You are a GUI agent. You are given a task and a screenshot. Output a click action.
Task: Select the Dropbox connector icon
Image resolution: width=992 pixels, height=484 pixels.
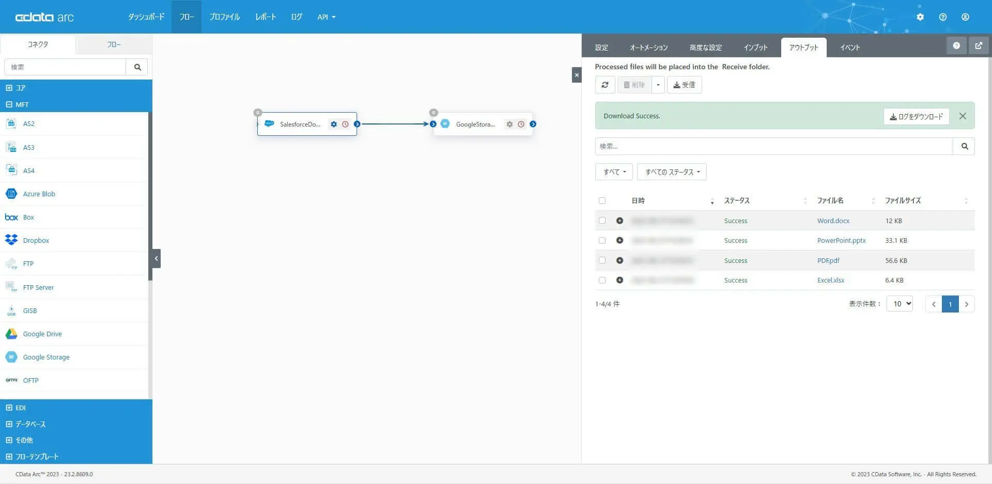11,240
